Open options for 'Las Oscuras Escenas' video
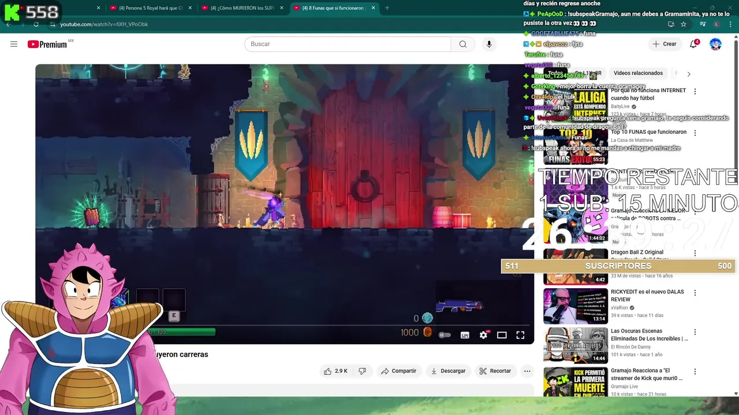This screenshot has width=739, height=415. point(695,333)
